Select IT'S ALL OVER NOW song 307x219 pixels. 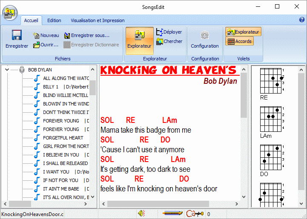pos(66,197)
